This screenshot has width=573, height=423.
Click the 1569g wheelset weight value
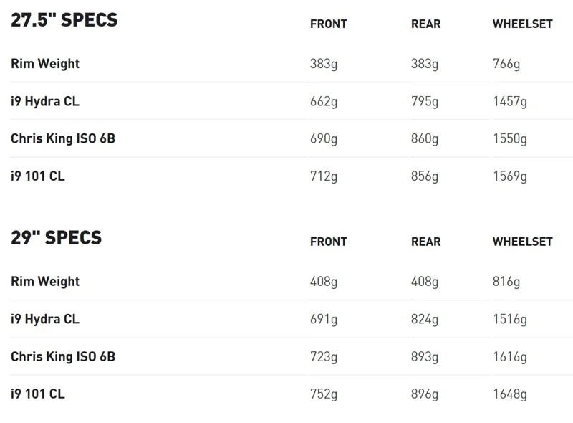[x=510, y=176]
